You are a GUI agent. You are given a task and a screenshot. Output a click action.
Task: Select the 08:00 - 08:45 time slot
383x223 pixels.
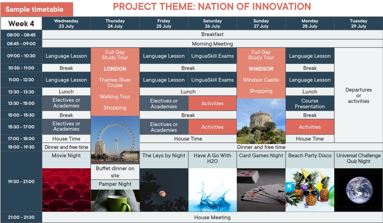pos(21,35)
